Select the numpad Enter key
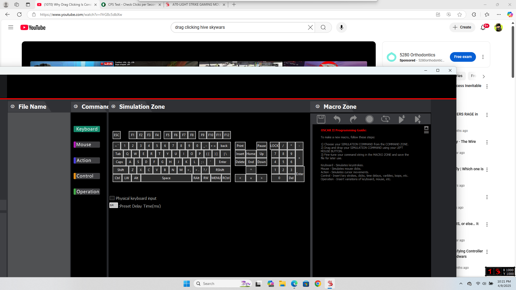The image size is (516, 290). 300,174
